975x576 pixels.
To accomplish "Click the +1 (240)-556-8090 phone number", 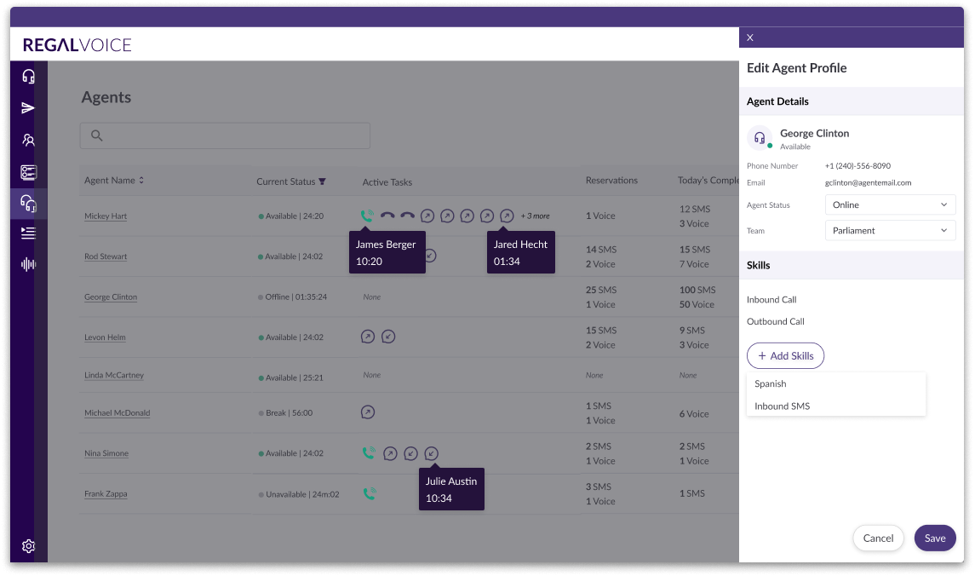I will pos(857,166).
